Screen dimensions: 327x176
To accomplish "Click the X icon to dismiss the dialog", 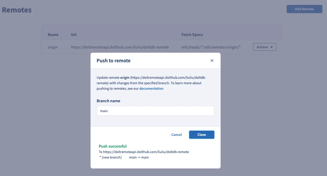I will (x=212, y=60).
